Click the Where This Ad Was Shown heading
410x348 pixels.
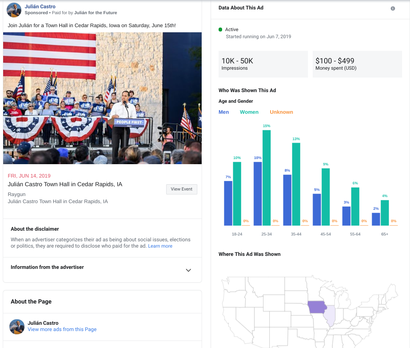tap(249, 254)
